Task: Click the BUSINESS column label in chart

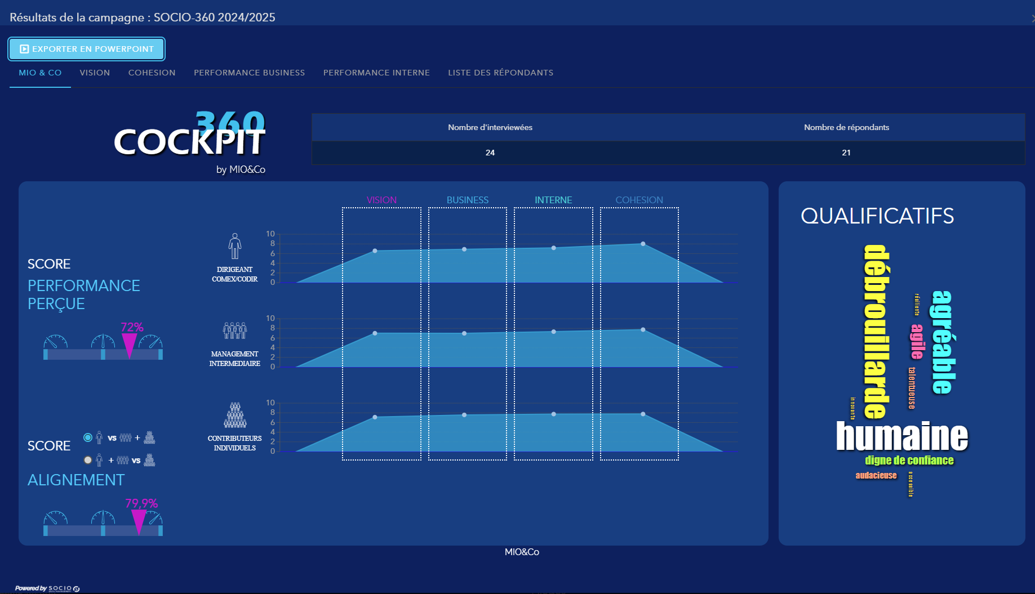Action: point(468,200)
